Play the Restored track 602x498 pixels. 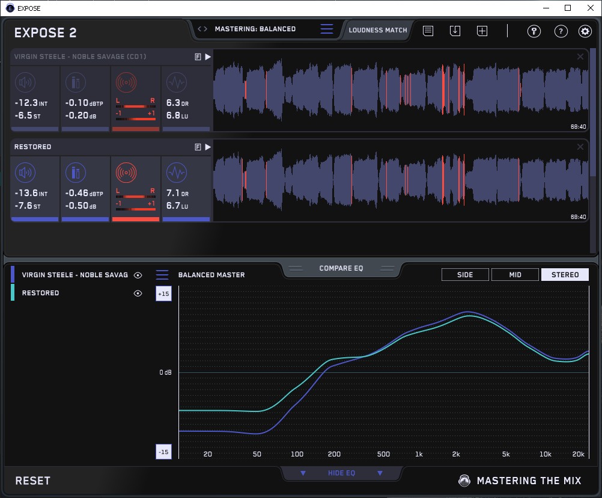[208, 147]
